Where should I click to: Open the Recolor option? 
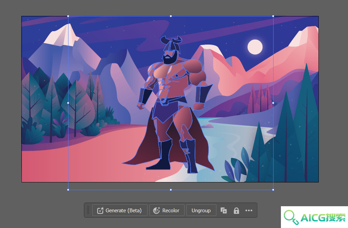(167, 210)
